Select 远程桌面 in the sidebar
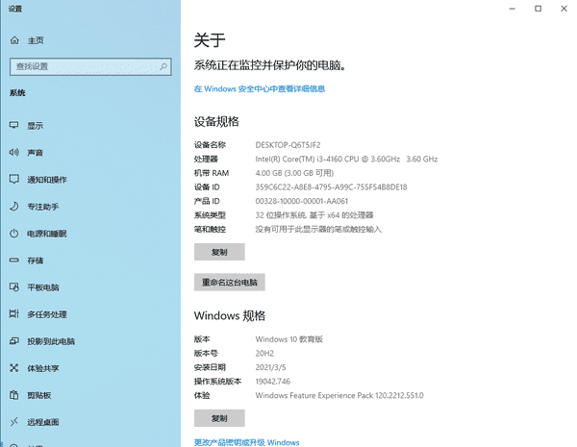 [x=43, y=422]
